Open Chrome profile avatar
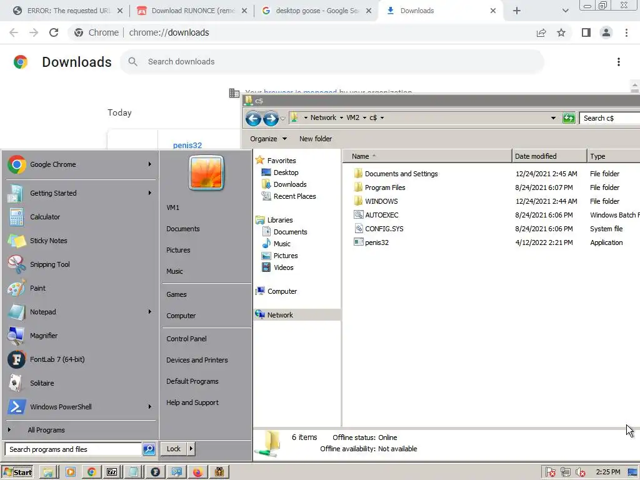Image resolution: width=640 pixels, height=480 pixels. click(606, 32)
